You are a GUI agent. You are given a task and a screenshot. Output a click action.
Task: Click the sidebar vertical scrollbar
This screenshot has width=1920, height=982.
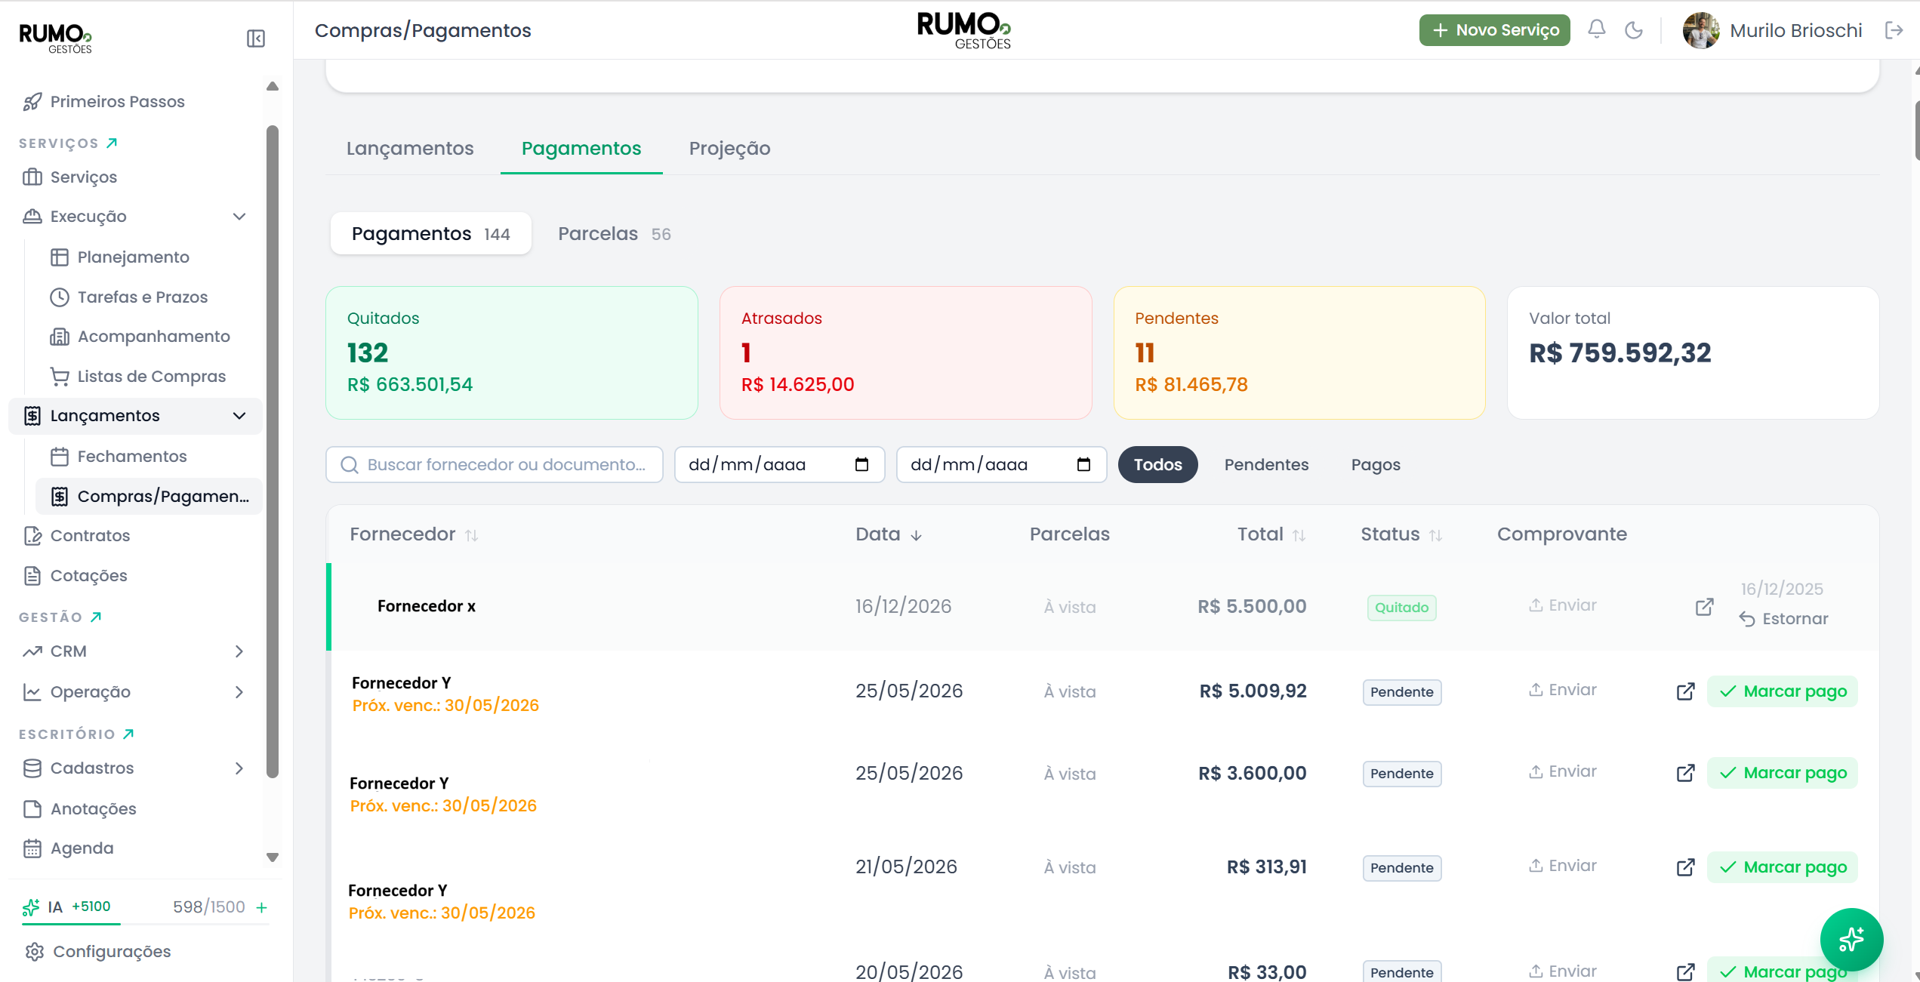pos(273,451)
